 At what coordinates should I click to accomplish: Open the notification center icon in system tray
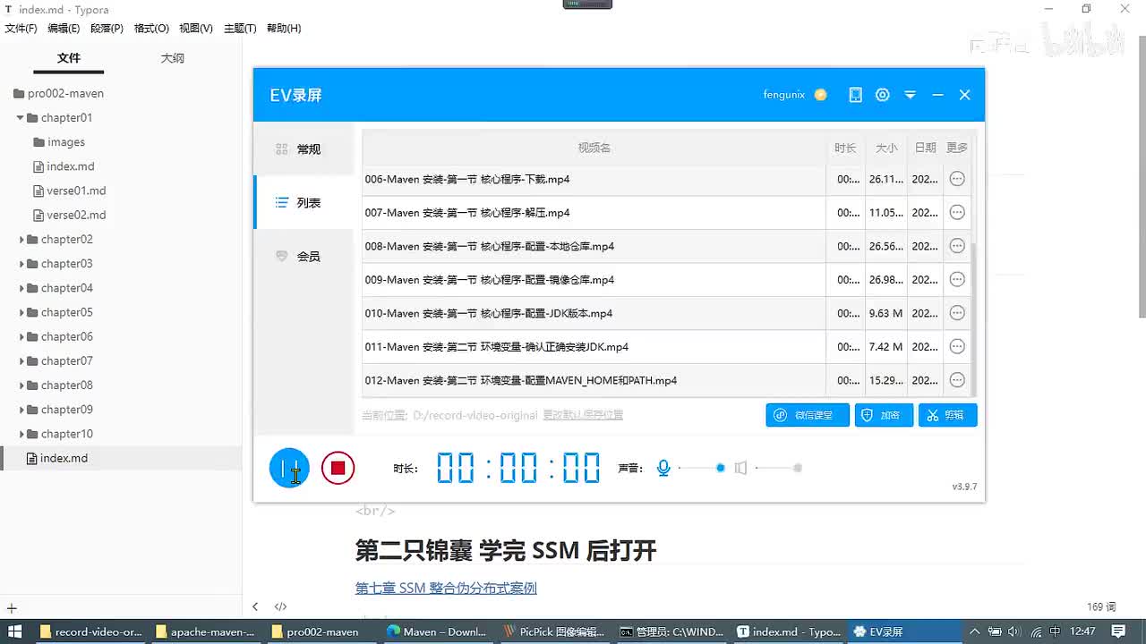[1118, 631]
